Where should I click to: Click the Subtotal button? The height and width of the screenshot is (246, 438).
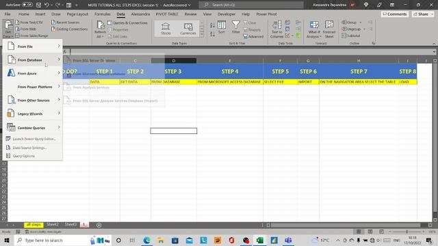point(351,36)
